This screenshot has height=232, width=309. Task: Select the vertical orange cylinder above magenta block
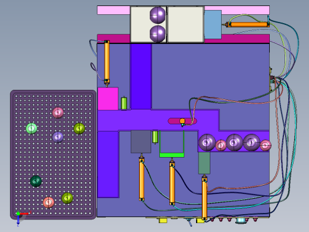point(107,63)
